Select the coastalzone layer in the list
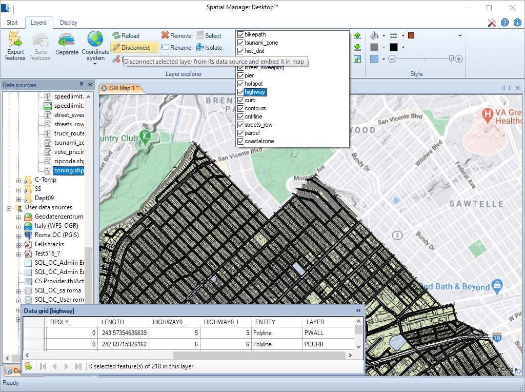Viewport: 525px width, 392px height. tap(259, 142)
